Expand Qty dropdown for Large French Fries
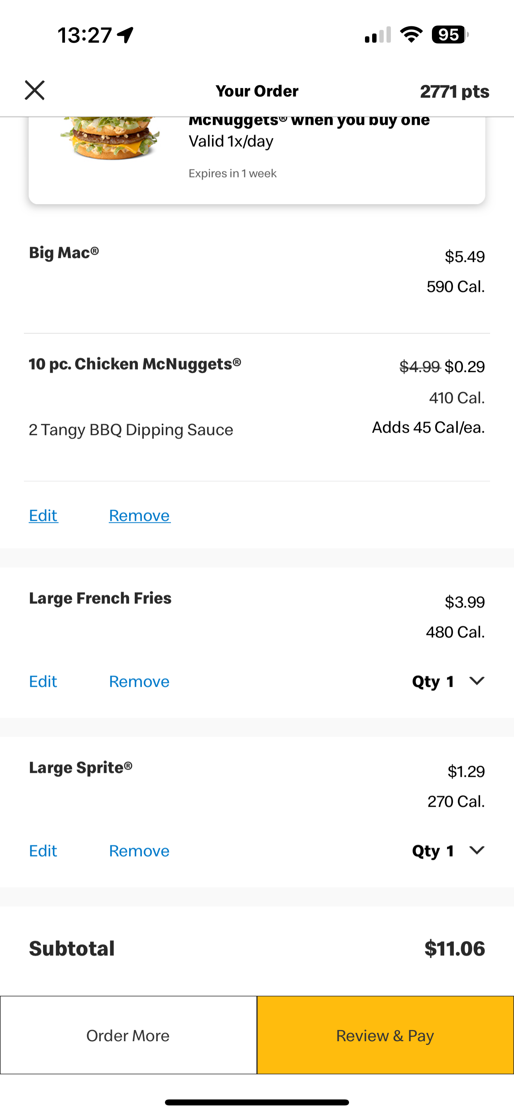 [x=448, y=681]
